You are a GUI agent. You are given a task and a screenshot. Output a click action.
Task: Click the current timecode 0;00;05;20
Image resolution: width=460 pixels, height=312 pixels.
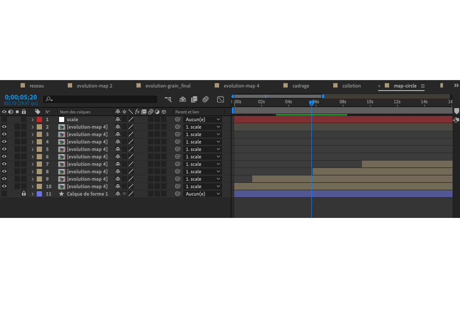(x=21, y=97)
